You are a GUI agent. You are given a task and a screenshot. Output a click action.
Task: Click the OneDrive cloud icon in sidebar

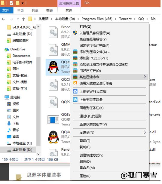[x=7, y=50]
